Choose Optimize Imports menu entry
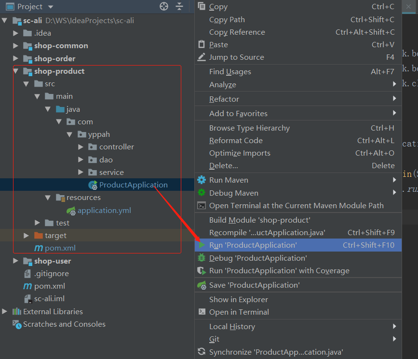This screenshot has width=418, height=359. coord(298,153)
